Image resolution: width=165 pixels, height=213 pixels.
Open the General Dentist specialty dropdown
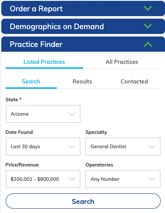click(x=123, y=146)
